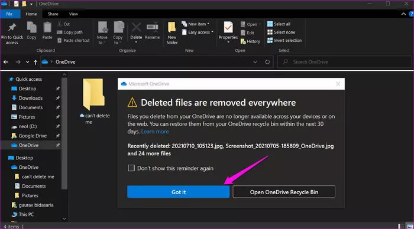
Task: Click the OneDrive cloud icon in address bar
Action: pyautogui.click(x=45, y=61)
